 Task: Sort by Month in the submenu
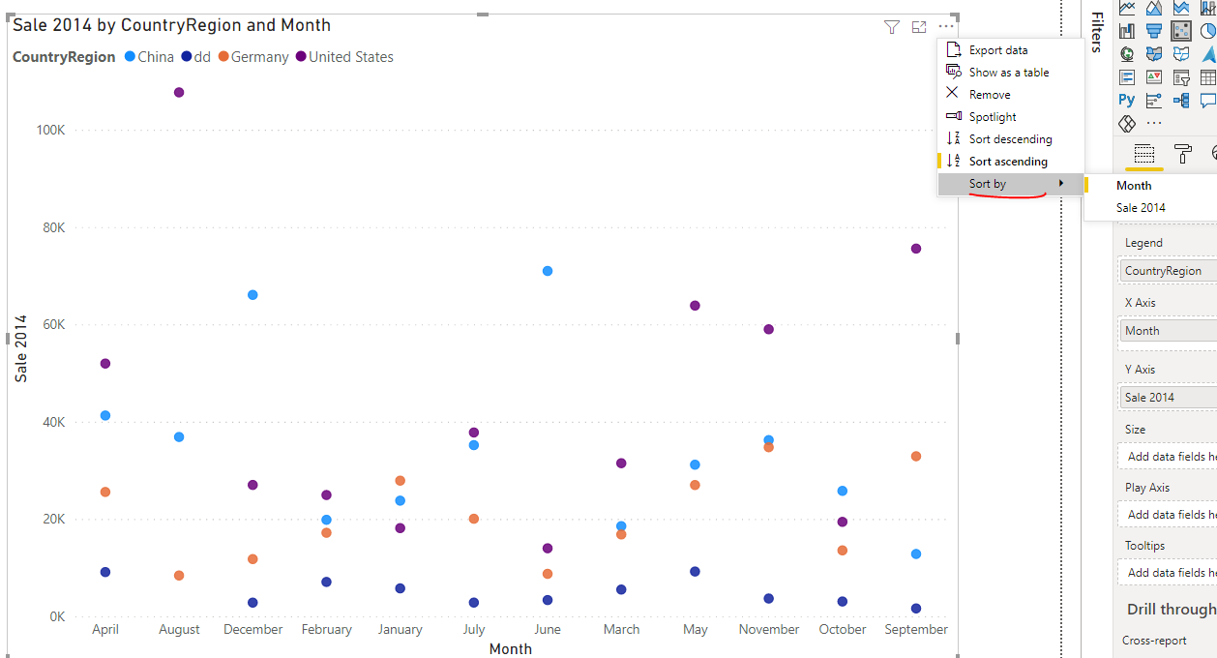(x=1150, y=186)
